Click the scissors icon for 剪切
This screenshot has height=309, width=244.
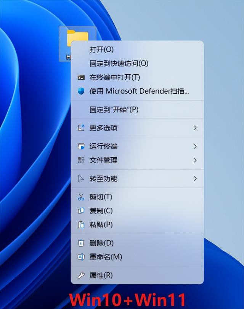coord(81,197)
